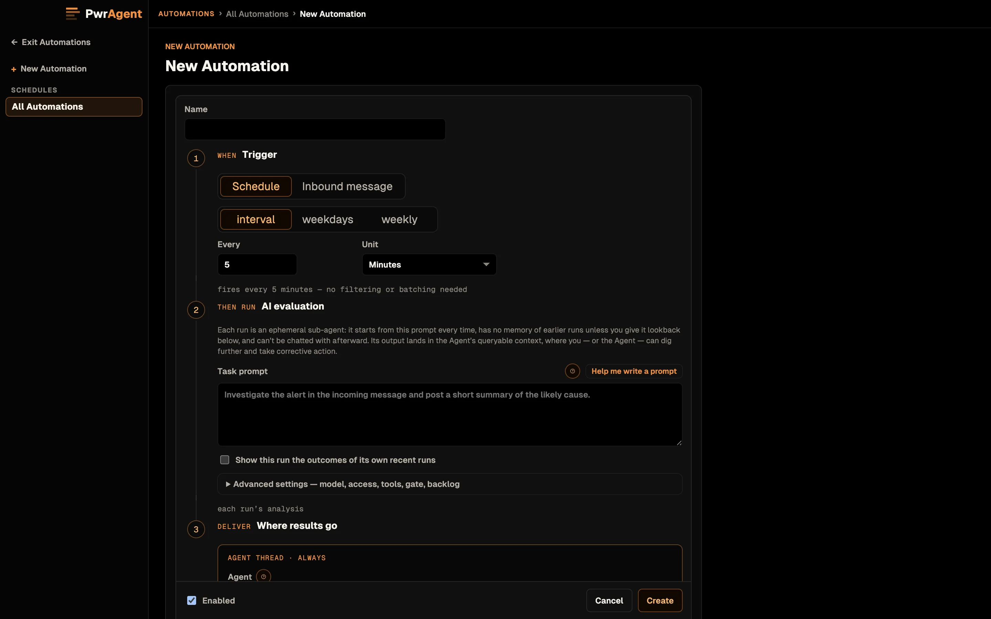
Task: Click the 'each run's analysis' text
Action: 260,509
